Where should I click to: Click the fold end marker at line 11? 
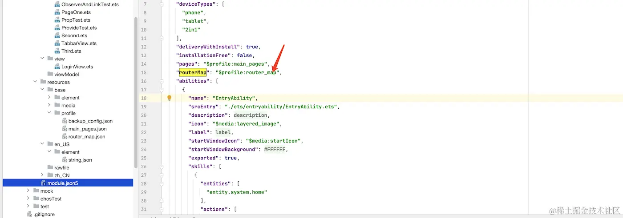click(161, 38)
